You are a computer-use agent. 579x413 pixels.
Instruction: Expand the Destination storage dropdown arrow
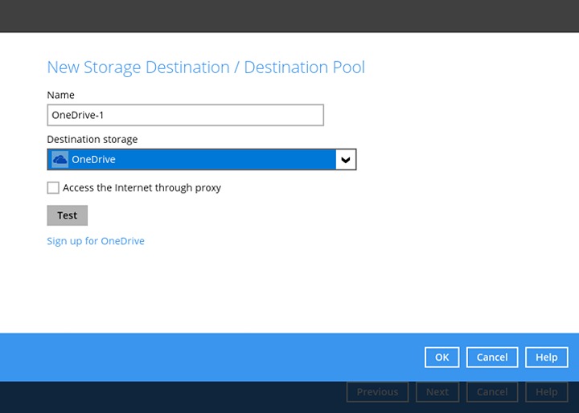[346, 160]
